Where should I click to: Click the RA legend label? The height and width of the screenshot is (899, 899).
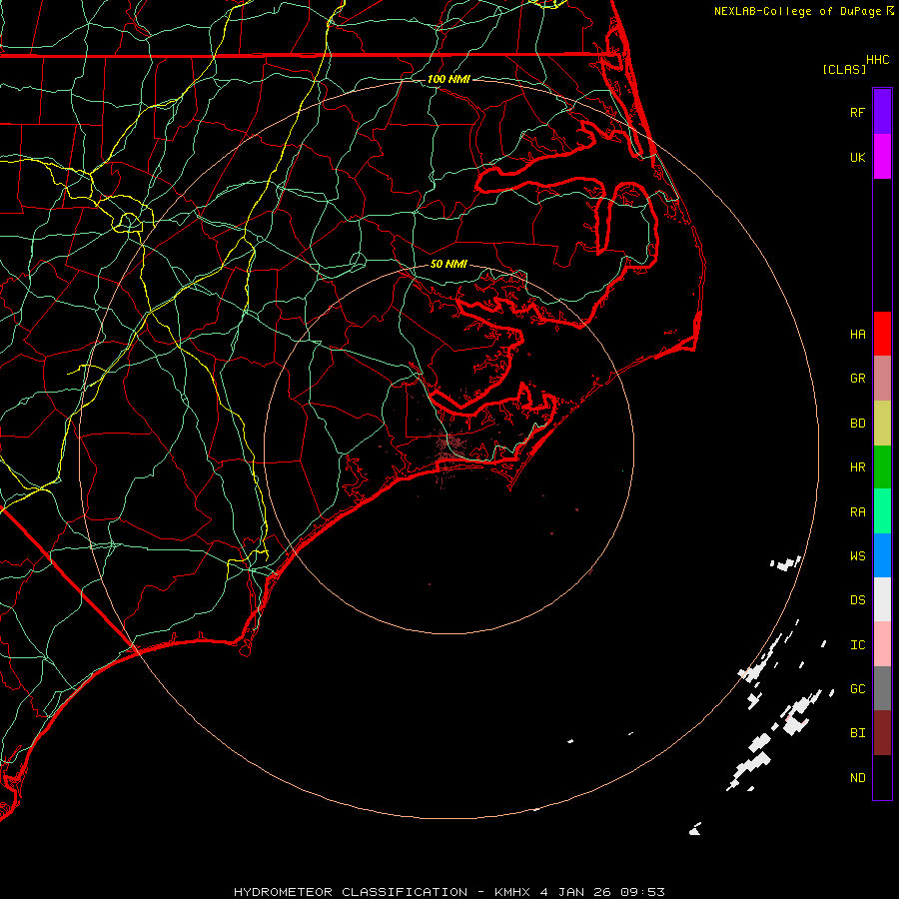tap(857, 512)
